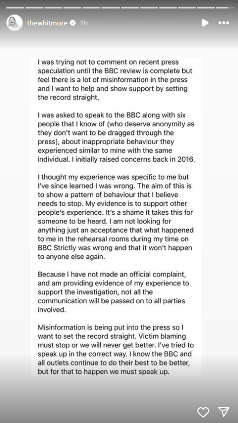Select the third story progress segment
Image resolution: width=238 pixels, height=423 pixels.
pyautogui.click(x=53, y=7)
